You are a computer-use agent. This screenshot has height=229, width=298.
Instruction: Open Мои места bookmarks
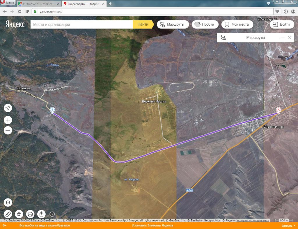click(237, 24)
